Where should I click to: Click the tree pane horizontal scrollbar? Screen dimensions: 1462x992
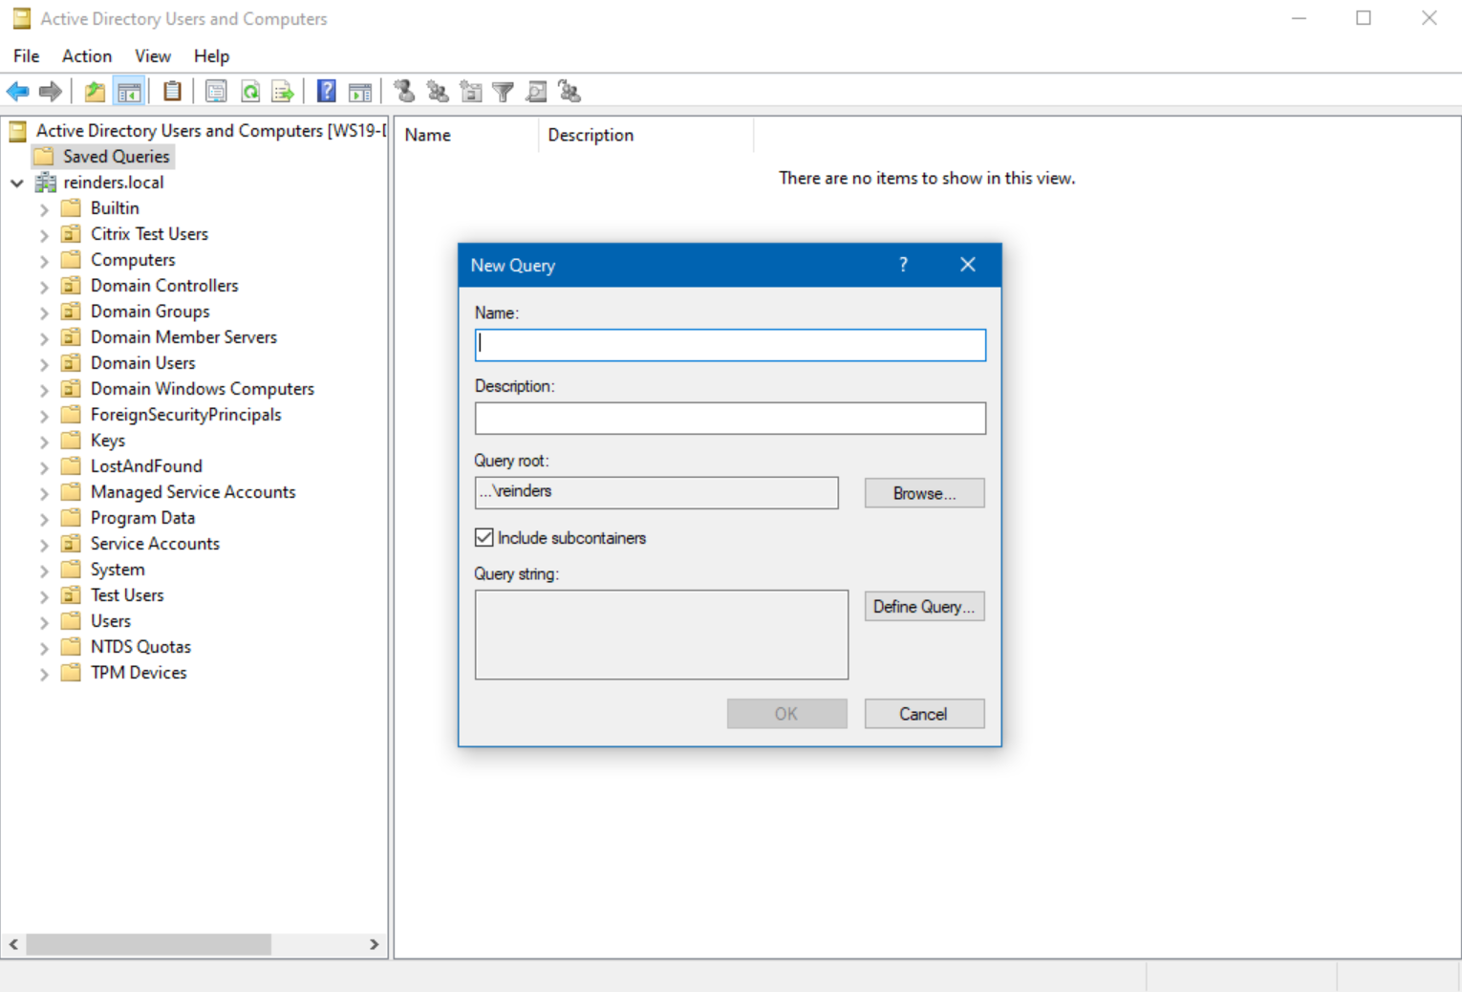pos(148,944)
